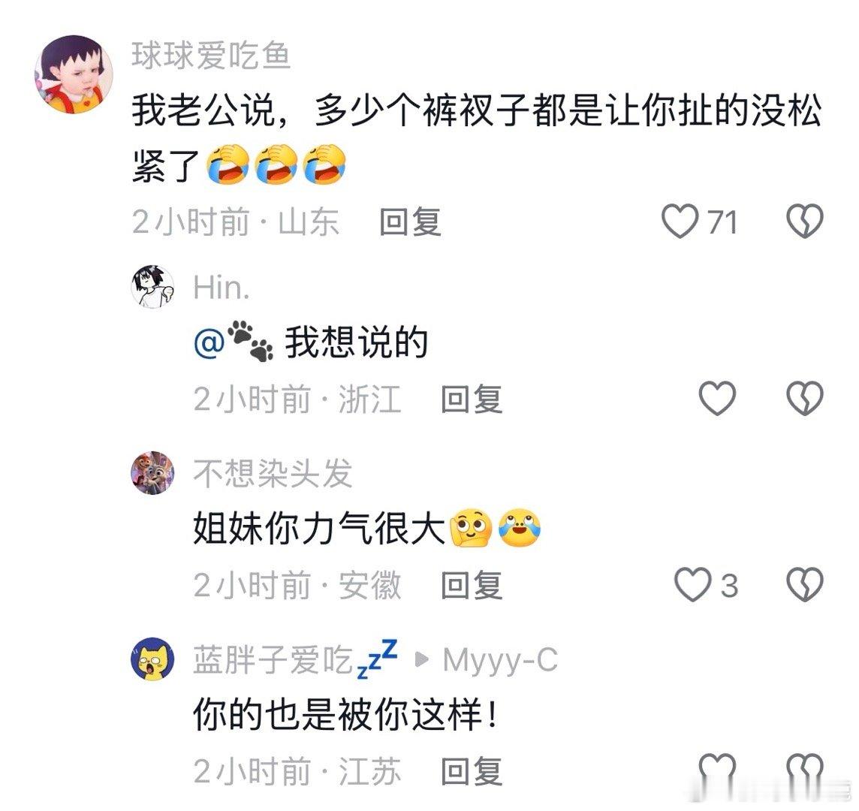Like the 蓝胖子爱吃 reply from 江苏
This screenshot has width=859, height=811.
(x=717, y=770)
